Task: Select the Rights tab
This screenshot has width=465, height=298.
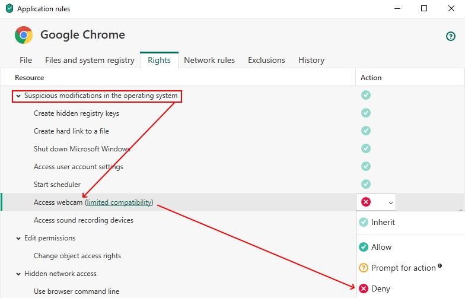Action: [159, 61]
